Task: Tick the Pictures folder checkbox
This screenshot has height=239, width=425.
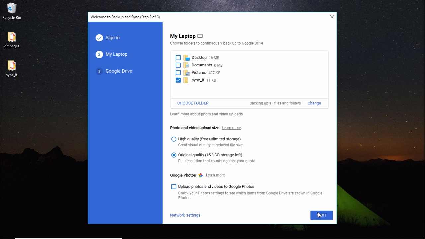Action: pos(178,73)
